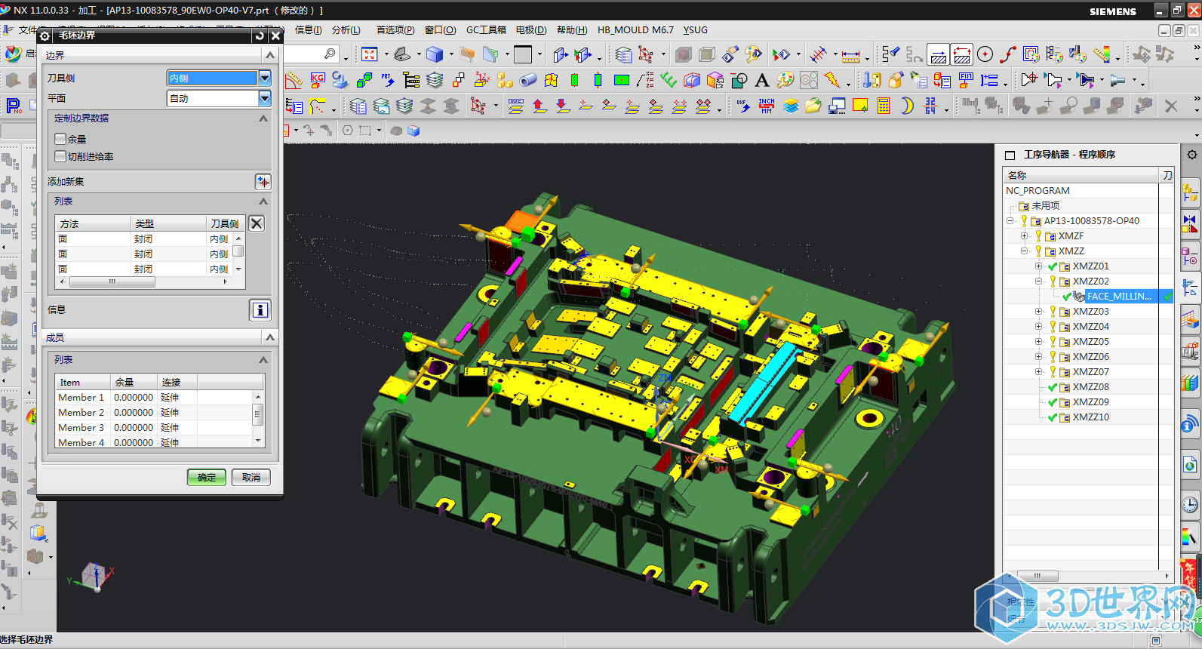Click the search magnifier icon

[x=330, y=54]
